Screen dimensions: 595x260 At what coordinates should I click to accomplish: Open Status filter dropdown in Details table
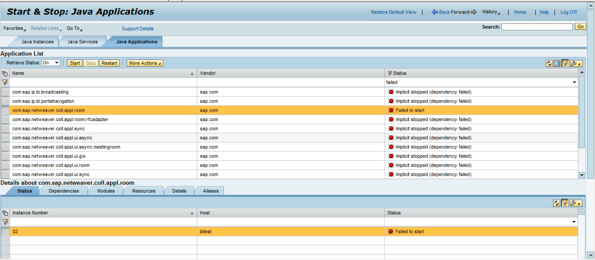click(574, 222)
